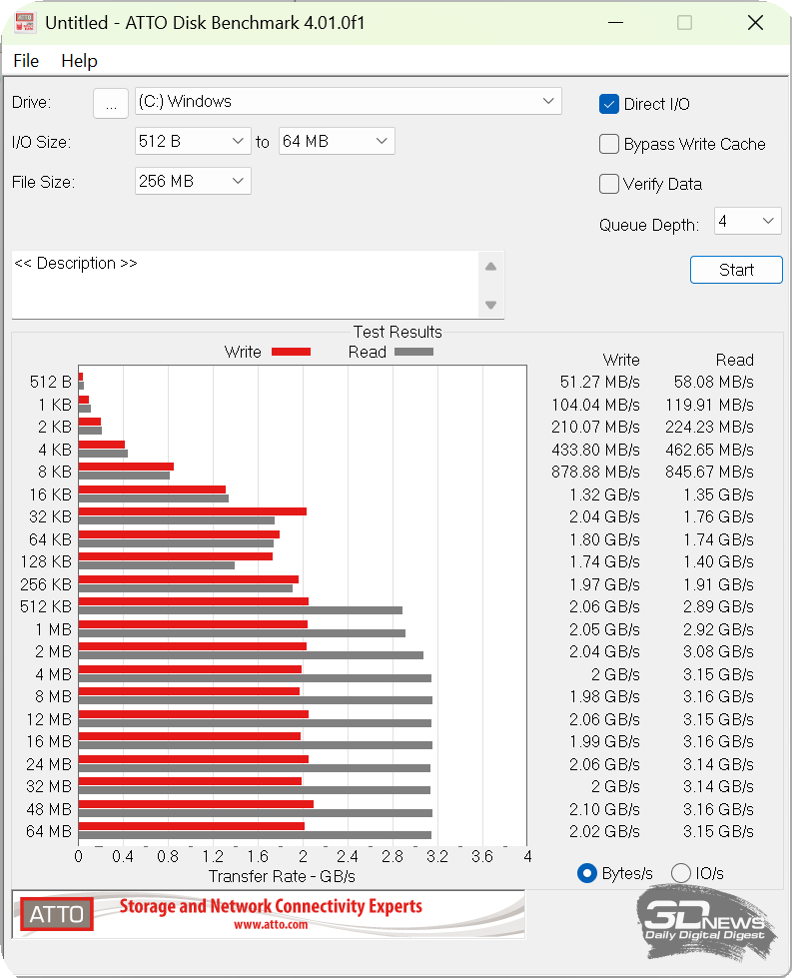Disable the Direct I/O checkbox
Image resolution: width=792 pixels, height=978 pixels.
coord(609,104)
